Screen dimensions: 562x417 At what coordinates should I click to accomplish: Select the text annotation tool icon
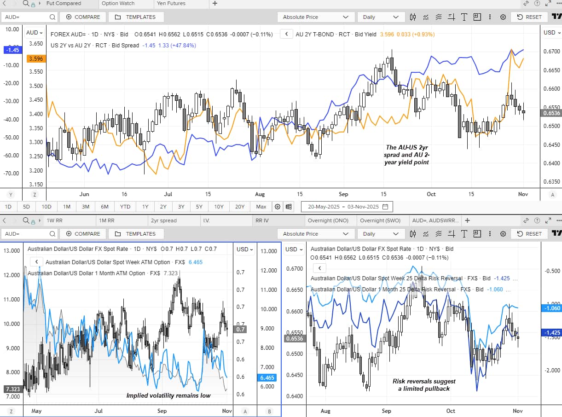pos(464,17)
